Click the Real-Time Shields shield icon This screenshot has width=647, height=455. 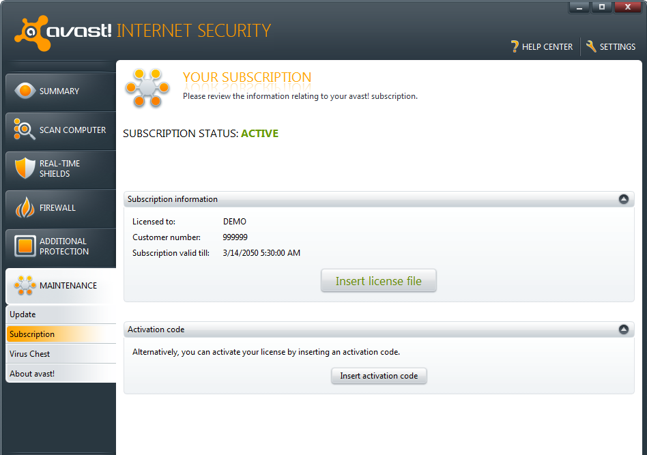point(25,168)
